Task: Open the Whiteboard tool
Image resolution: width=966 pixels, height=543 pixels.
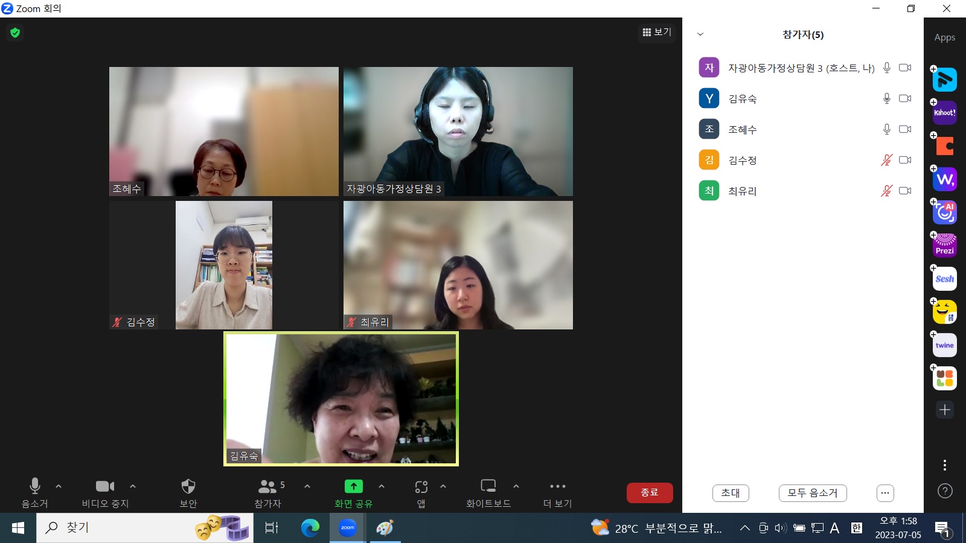Action: point(488,492)
